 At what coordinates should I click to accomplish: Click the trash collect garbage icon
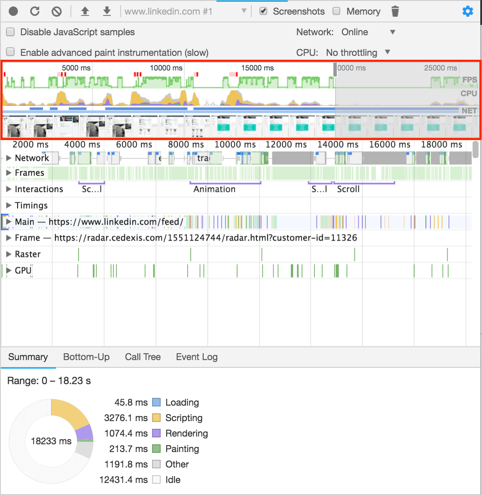pyautogui.click(x=395, y=11)
